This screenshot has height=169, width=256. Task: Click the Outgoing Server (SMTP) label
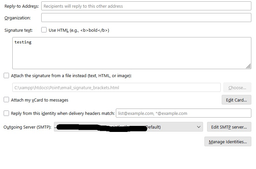pyautogui.click(x=27, y=127)
